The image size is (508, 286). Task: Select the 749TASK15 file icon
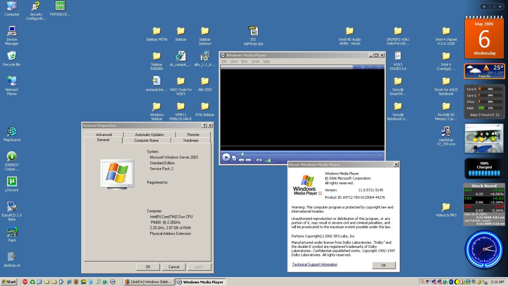pyautogui.click(x=60, y=8)
